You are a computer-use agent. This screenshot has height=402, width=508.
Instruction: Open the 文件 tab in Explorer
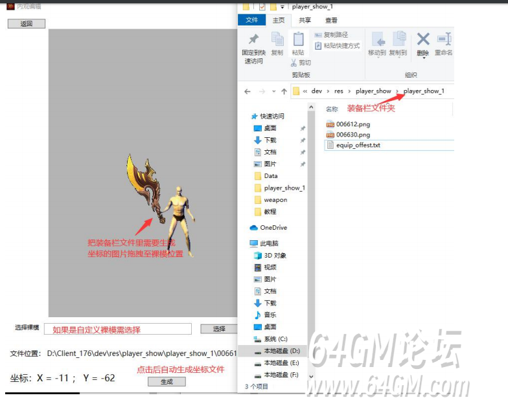pos(251,20)
